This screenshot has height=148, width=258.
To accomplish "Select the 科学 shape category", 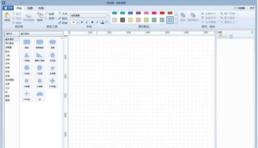I will (7, 68).
